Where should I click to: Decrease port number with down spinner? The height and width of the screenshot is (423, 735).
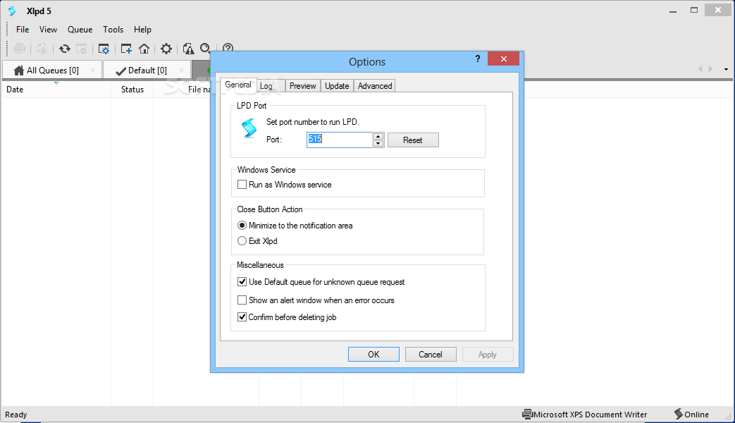point(378,144)
